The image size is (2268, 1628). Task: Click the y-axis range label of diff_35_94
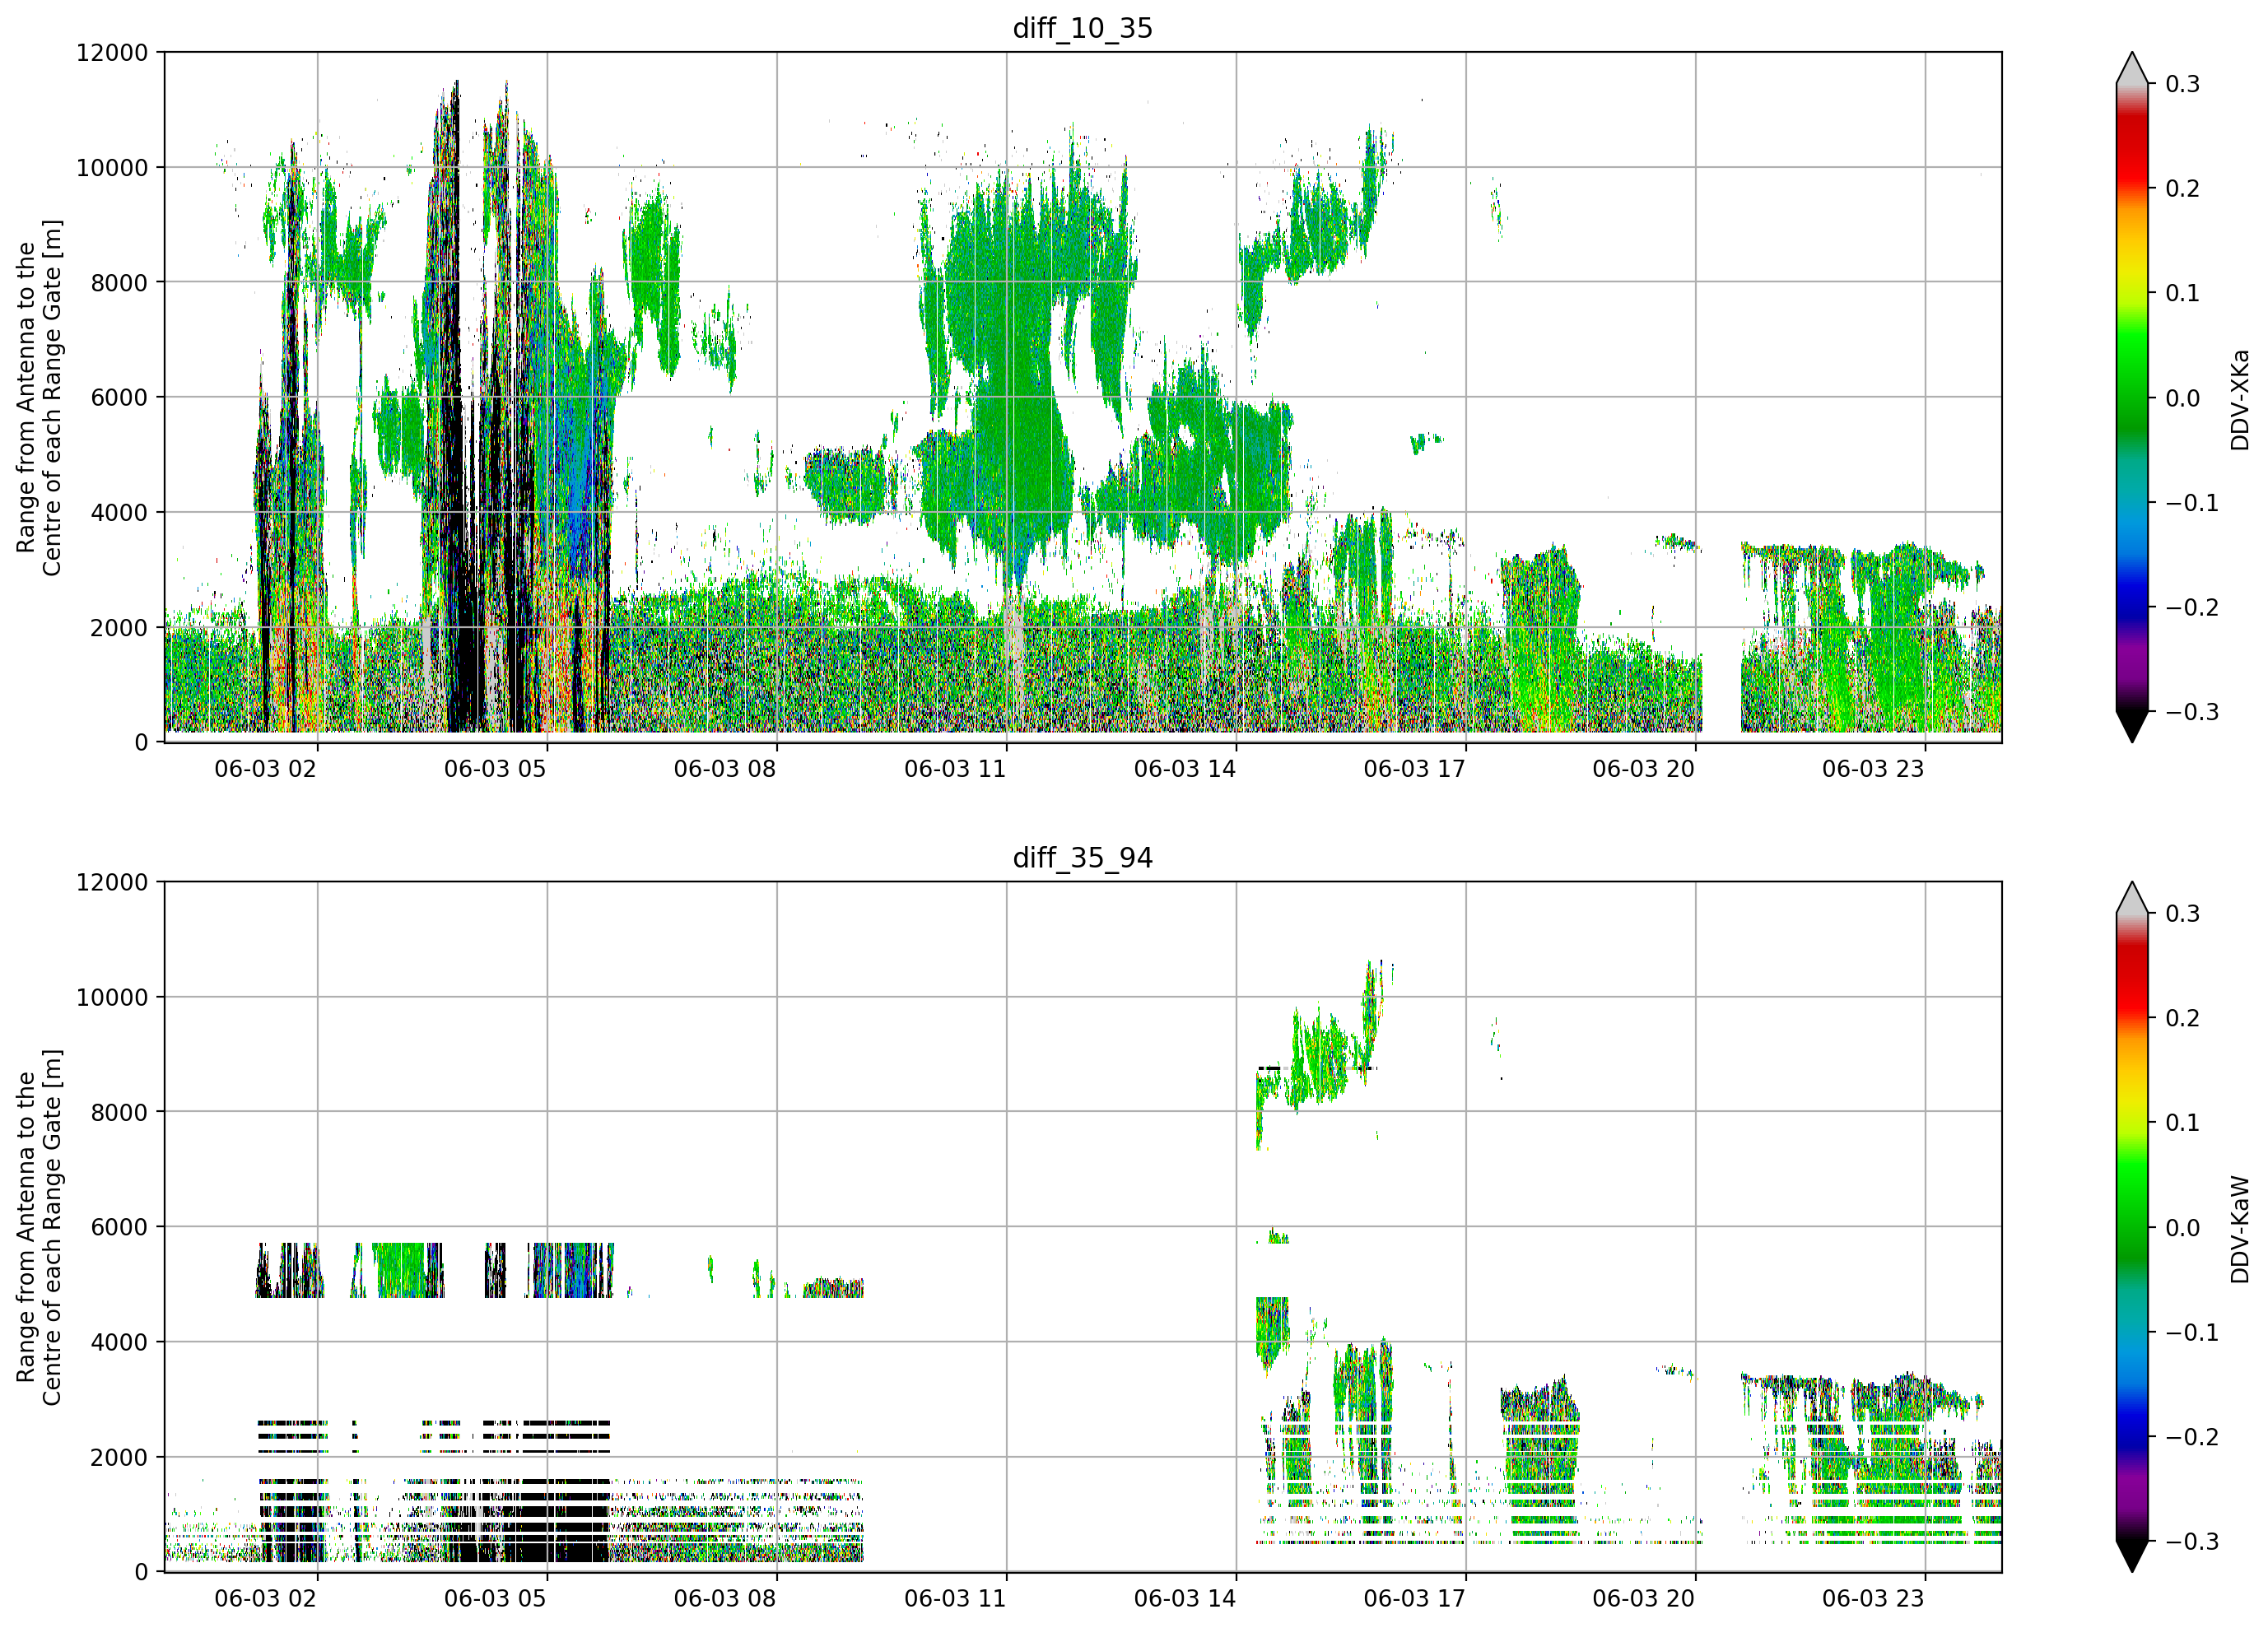39,1227
